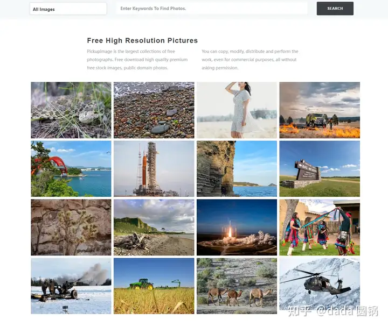Screen dimensions: 388x327
Task: Open the driftwood beach landscape photo
Action: click(154, 228)
